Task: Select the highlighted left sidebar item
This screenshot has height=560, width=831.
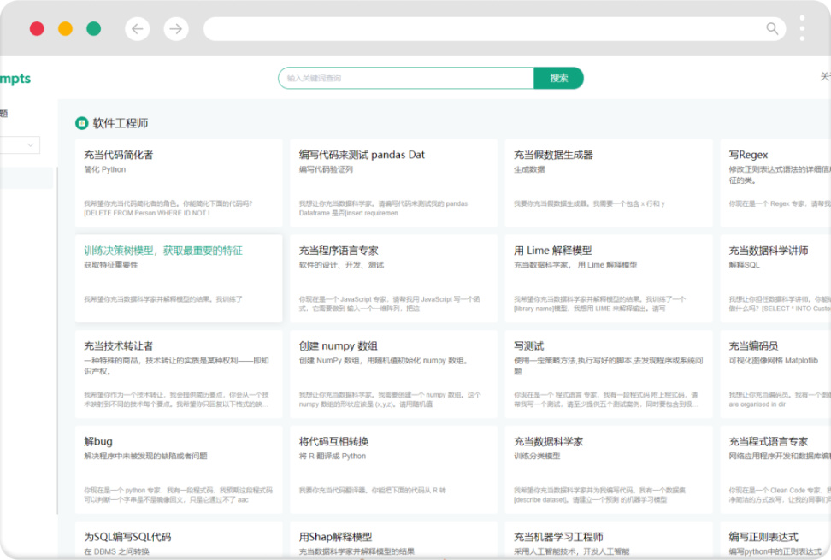Action: 27,178
